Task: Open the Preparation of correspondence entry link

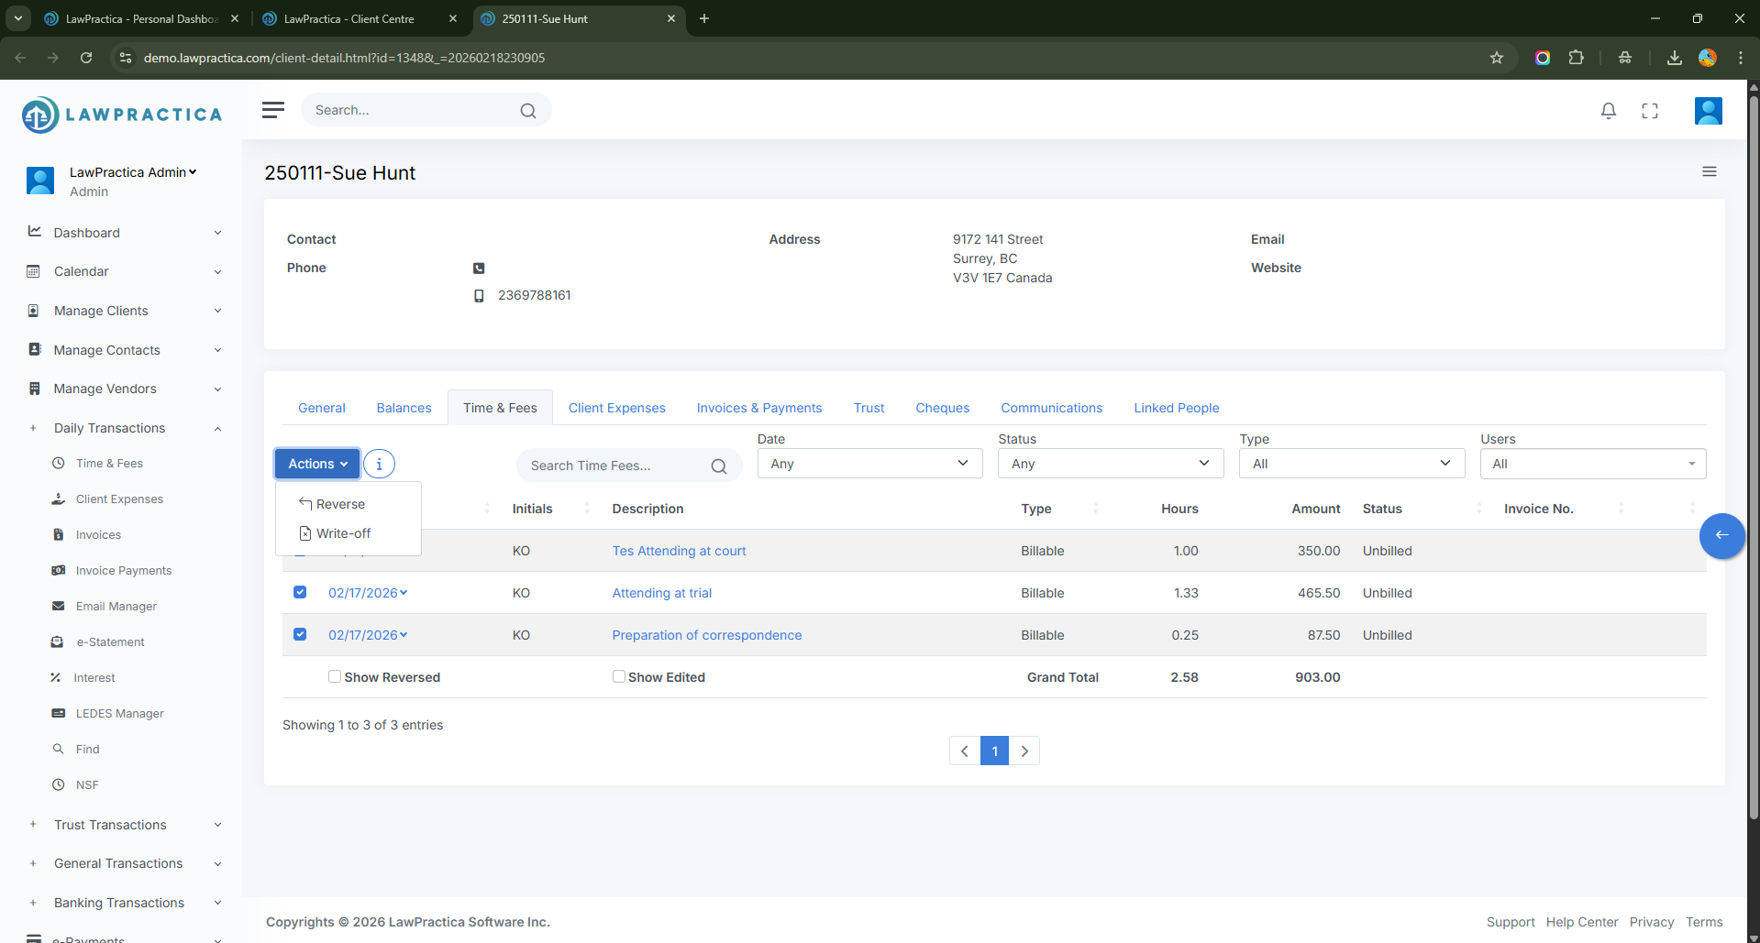Action: tap(706, 635)
